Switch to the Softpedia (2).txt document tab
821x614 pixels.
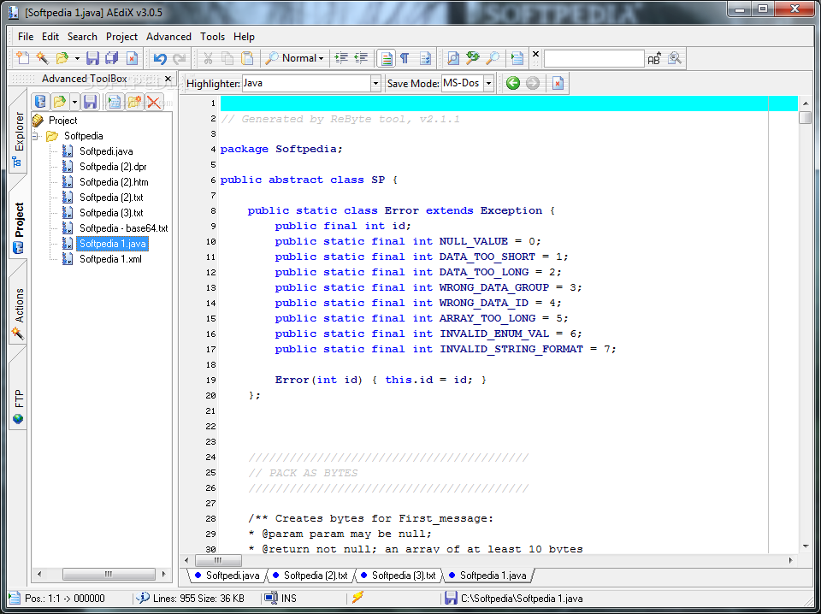pyautogui.click(x=310, y=576)
